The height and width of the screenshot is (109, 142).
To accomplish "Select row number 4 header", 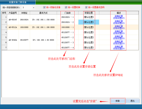I will pyautogui.click(x=4, y=32).
